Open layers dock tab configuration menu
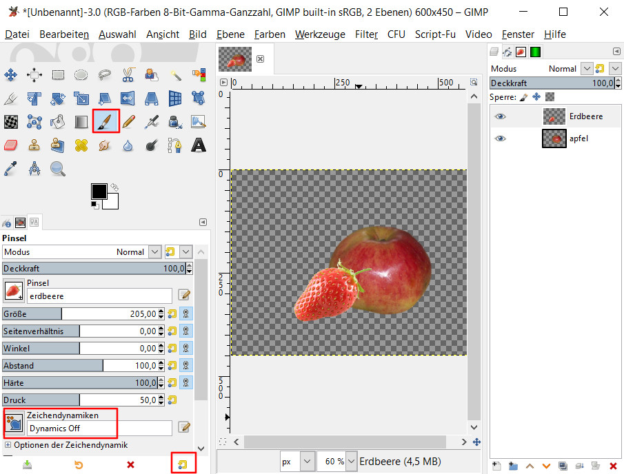 point(616,51)
